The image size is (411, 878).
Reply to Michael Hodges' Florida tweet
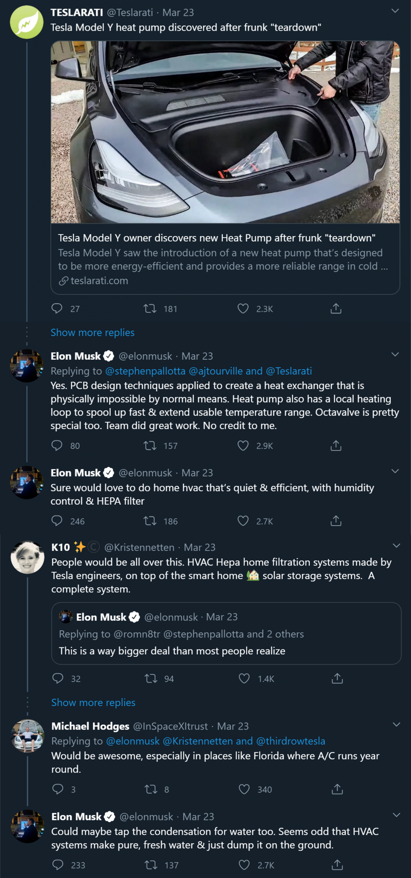[x=58, y=789]
